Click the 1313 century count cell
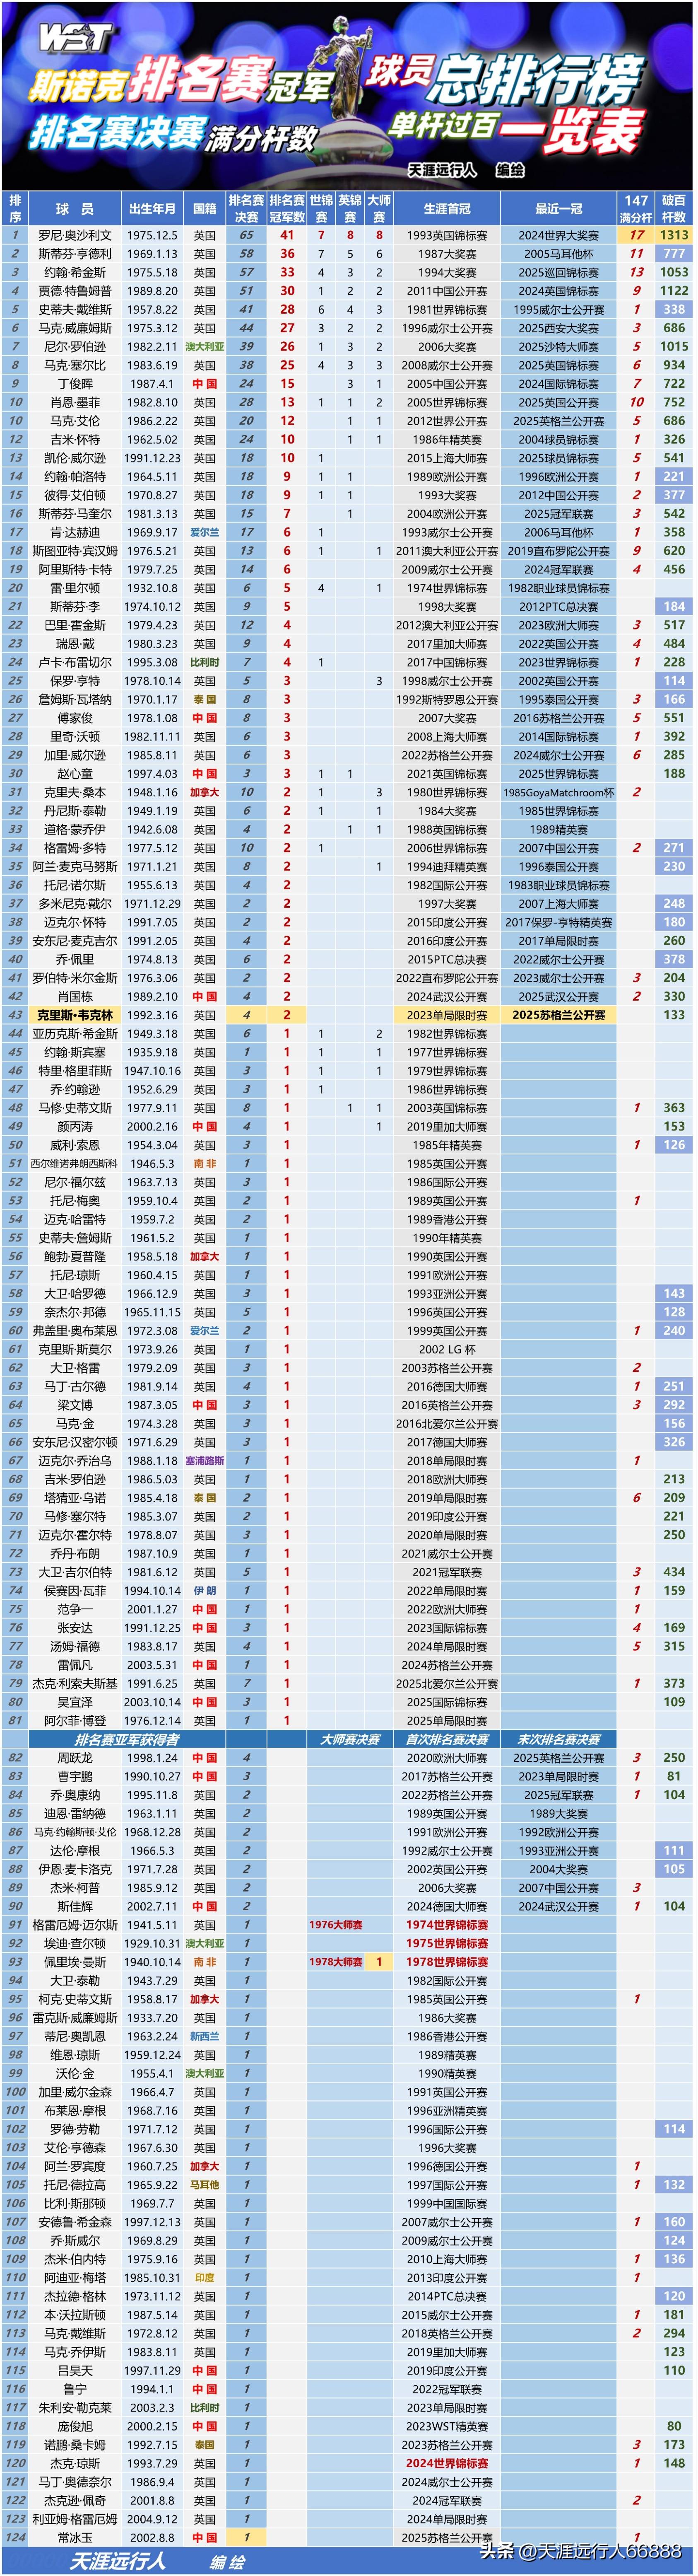Viewport: 698px width, 2576px height. coord(674,235)
